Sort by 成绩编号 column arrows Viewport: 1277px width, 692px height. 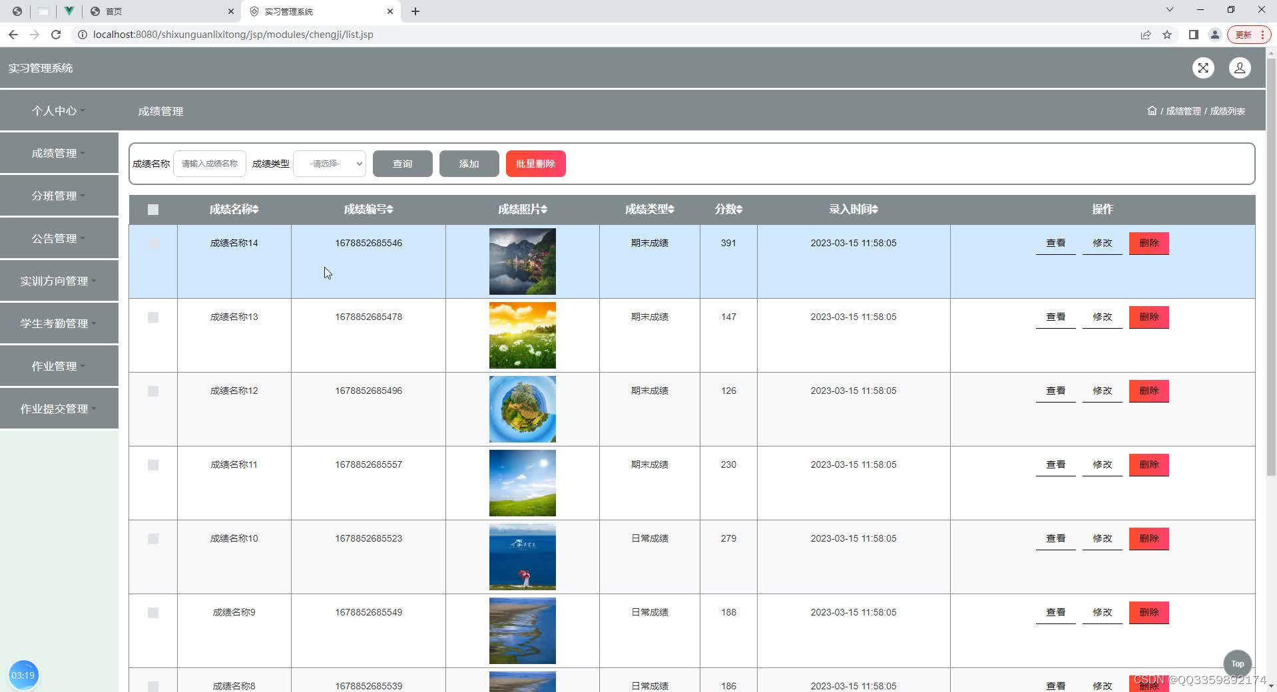click(x=390, y=210)
